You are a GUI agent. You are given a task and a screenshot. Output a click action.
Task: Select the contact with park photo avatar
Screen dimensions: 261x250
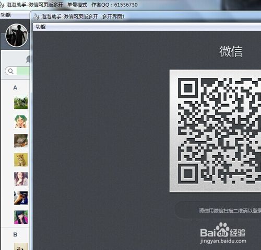coord(21,103)
